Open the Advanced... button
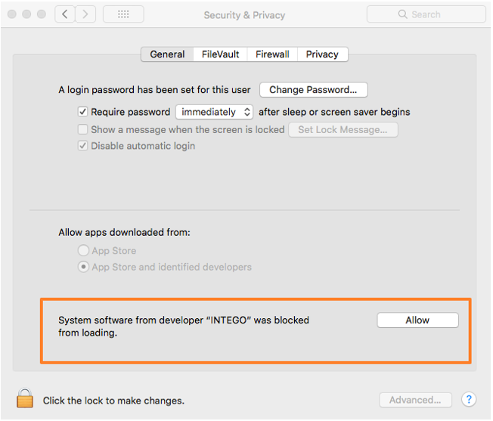Viewport: 493px width, 421px height. pos(415,400)
